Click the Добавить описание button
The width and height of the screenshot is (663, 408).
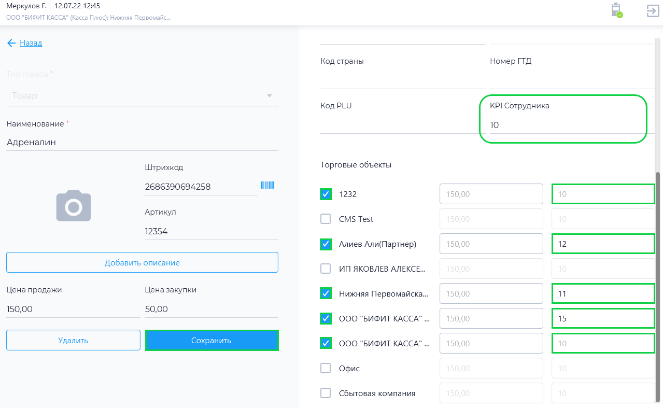(142, 263)
